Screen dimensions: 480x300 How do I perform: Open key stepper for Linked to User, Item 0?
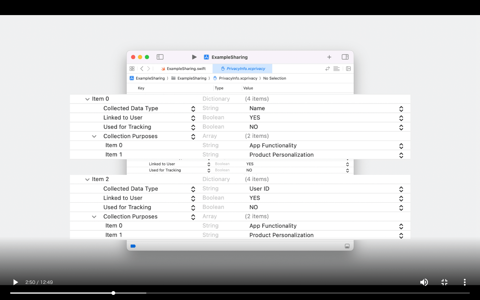(x=193, y=118)
